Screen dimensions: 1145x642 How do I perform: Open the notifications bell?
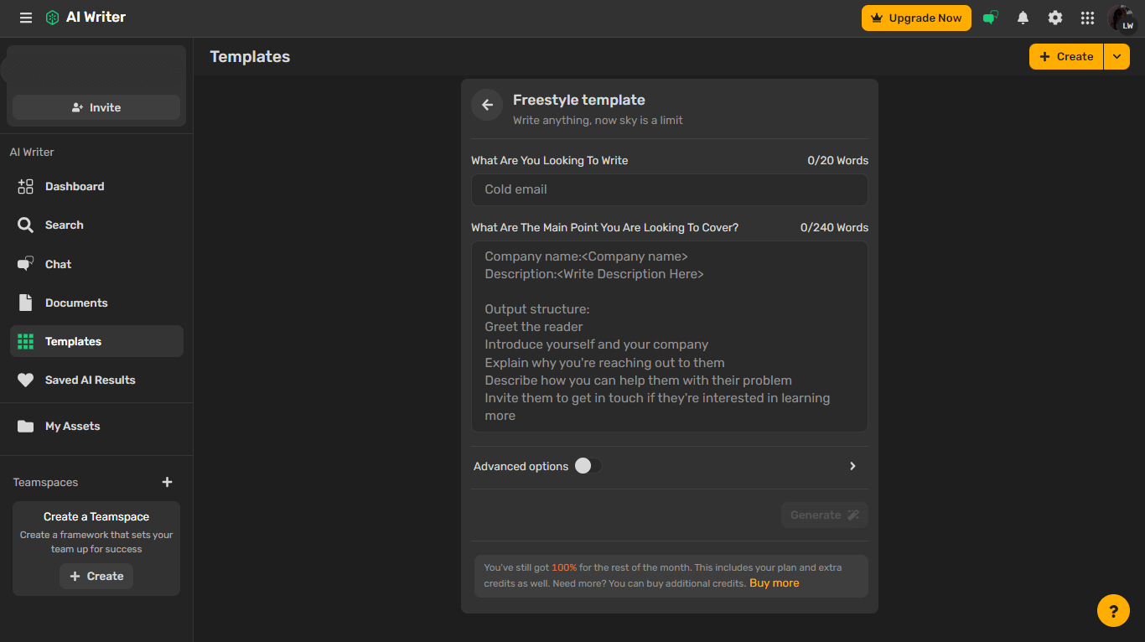(x=1023, y=18)
